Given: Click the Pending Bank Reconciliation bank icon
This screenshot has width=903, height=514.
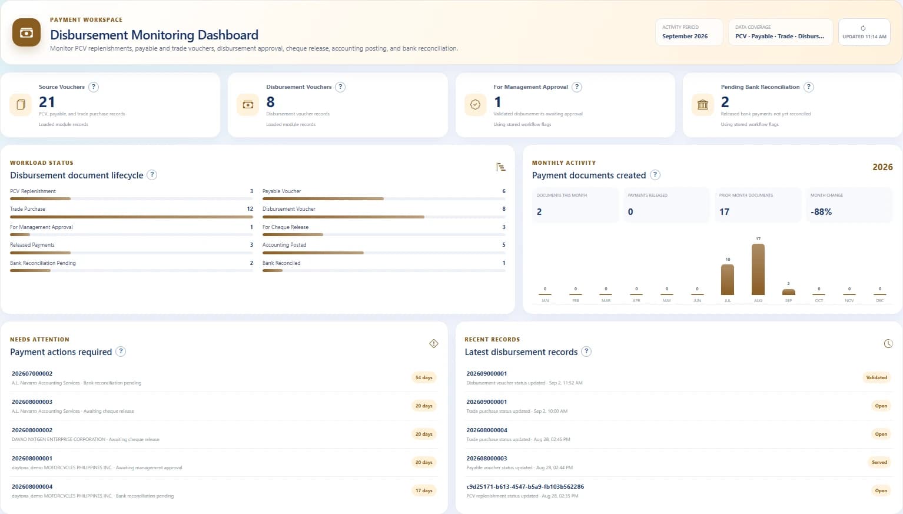Looking at the screenshot, I should click(703, 105).
